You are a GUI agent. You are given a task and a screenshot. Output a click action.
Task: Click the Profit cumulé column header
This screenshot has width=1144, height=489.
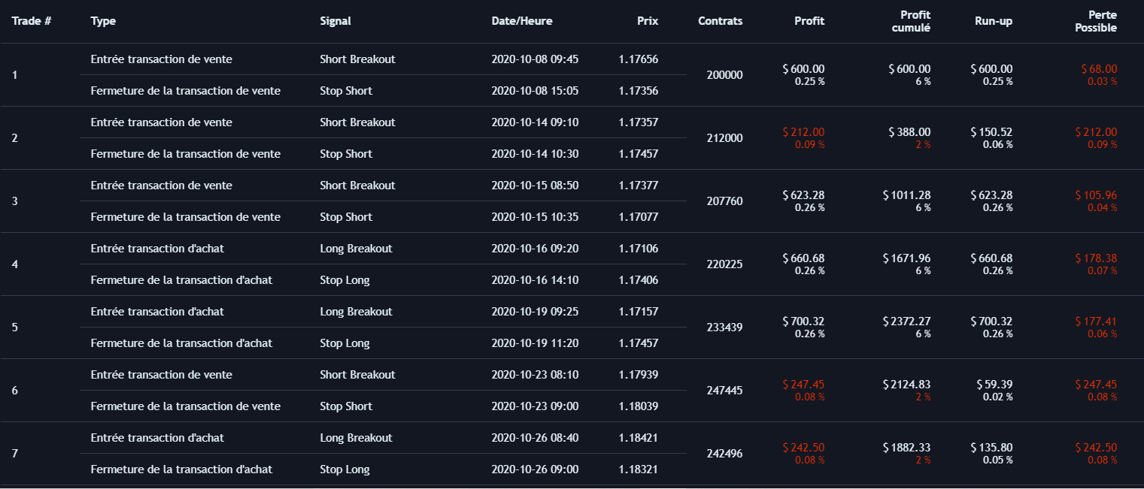point(915,21)
